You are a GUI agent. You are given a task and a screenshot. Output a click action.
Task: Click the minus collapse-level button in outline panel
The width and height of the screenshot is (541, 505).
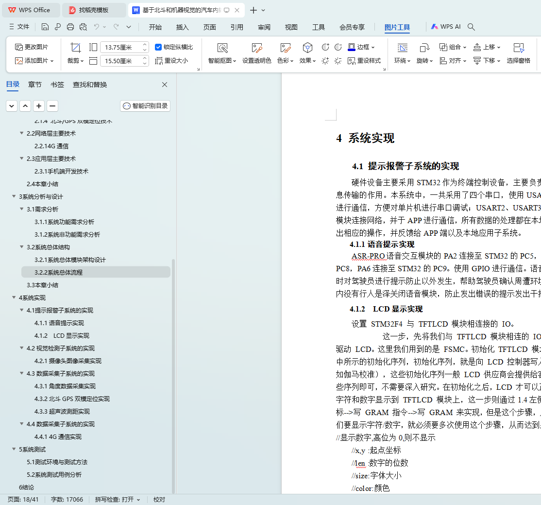tap(52, 106)
